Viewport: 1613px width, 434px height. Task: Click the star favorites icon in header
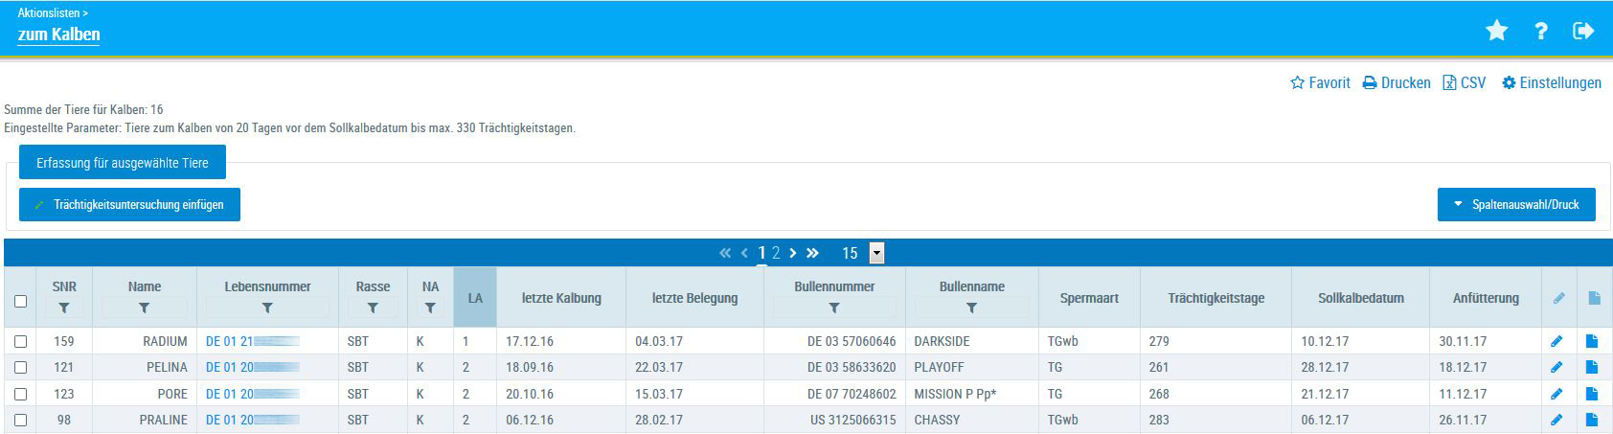(x=1496, y=32)
